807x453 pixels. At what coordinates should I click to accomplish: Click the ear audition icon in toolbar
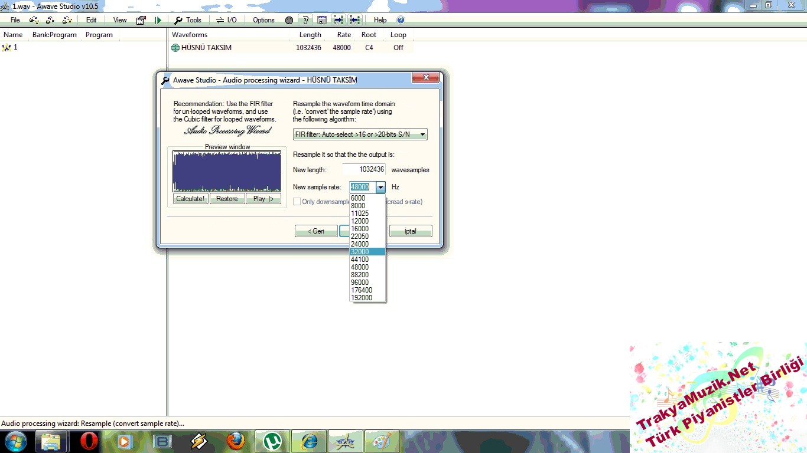[x=305, y=20]
